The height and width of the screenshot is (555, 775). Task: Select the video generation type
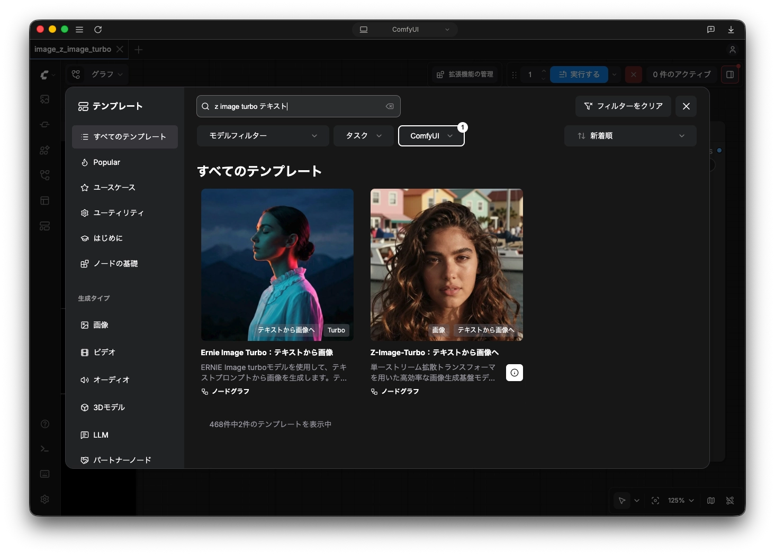pyautogui.click(x=125, y=353)
